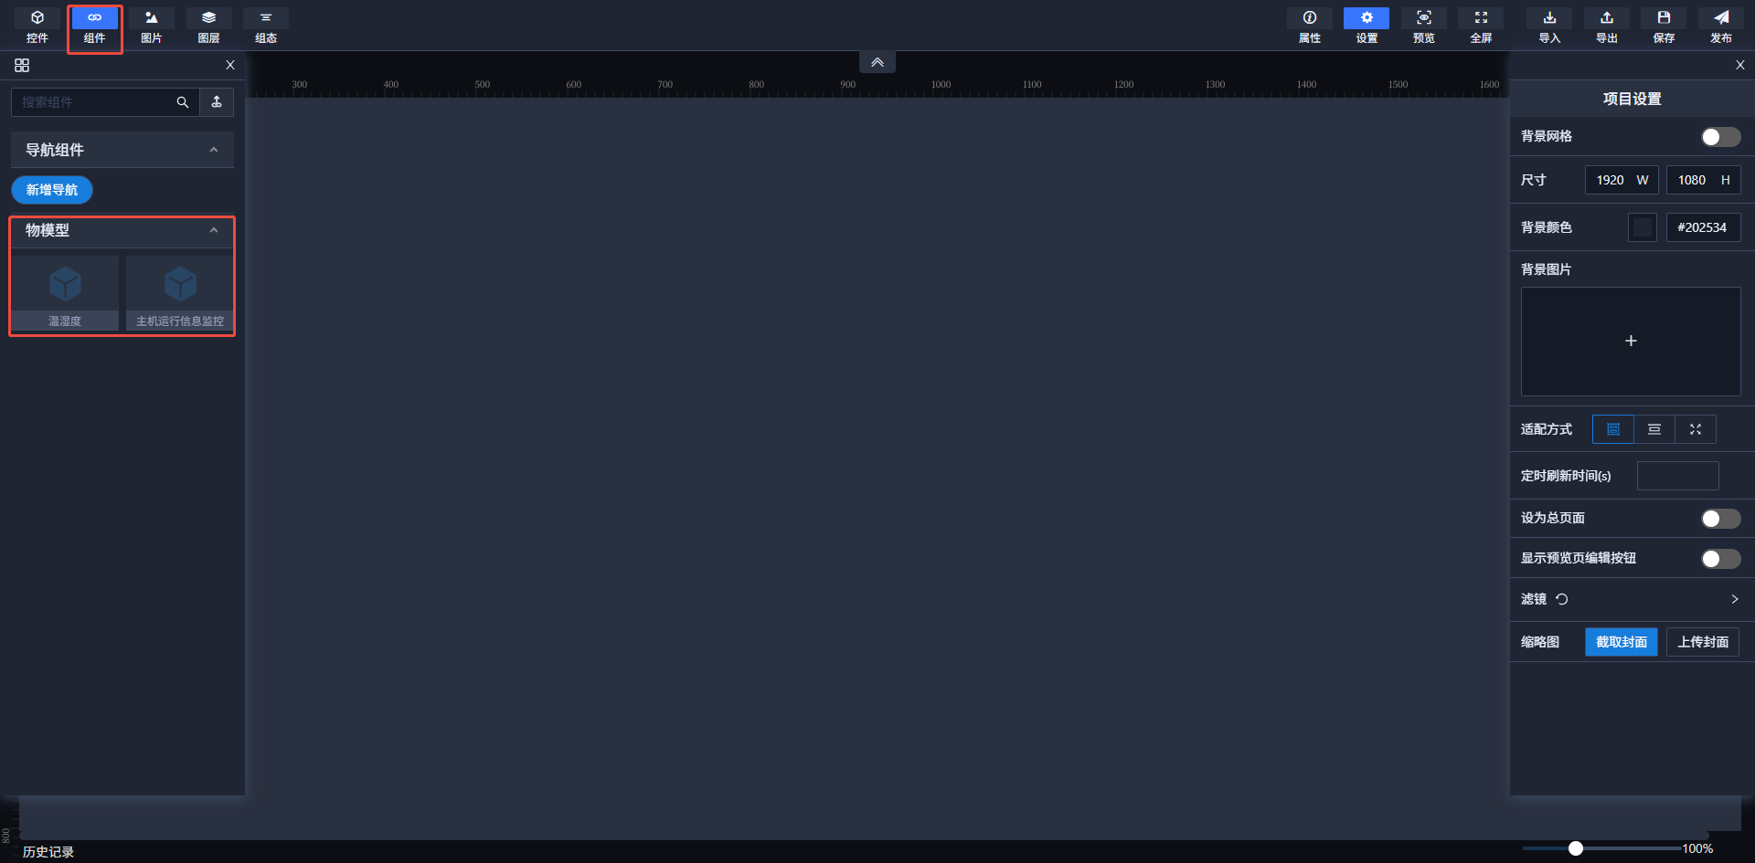
Task: Toggle the 显示预览页编辑按钮 switch
Action: click(x=1721, y=559)
